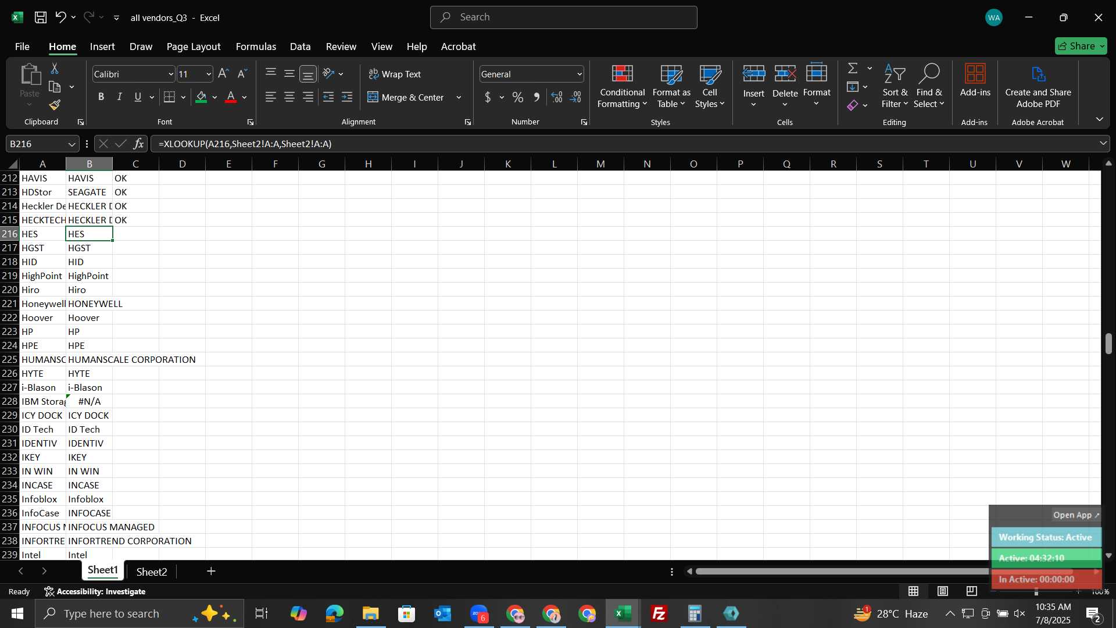This screenshot has height=628, width=1116.
Task: Click the Cut scissors icon
Action: point(55,69)
